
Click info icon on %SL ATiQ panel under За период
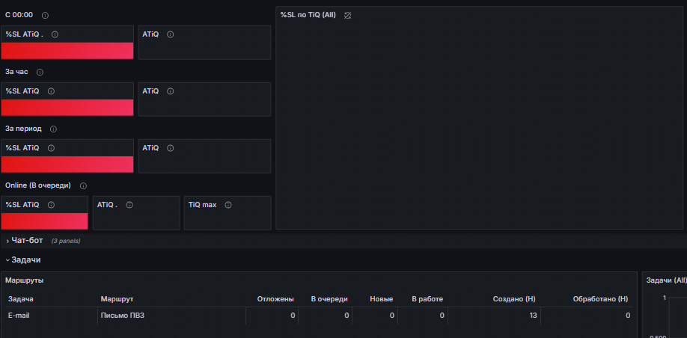point(51,148)
